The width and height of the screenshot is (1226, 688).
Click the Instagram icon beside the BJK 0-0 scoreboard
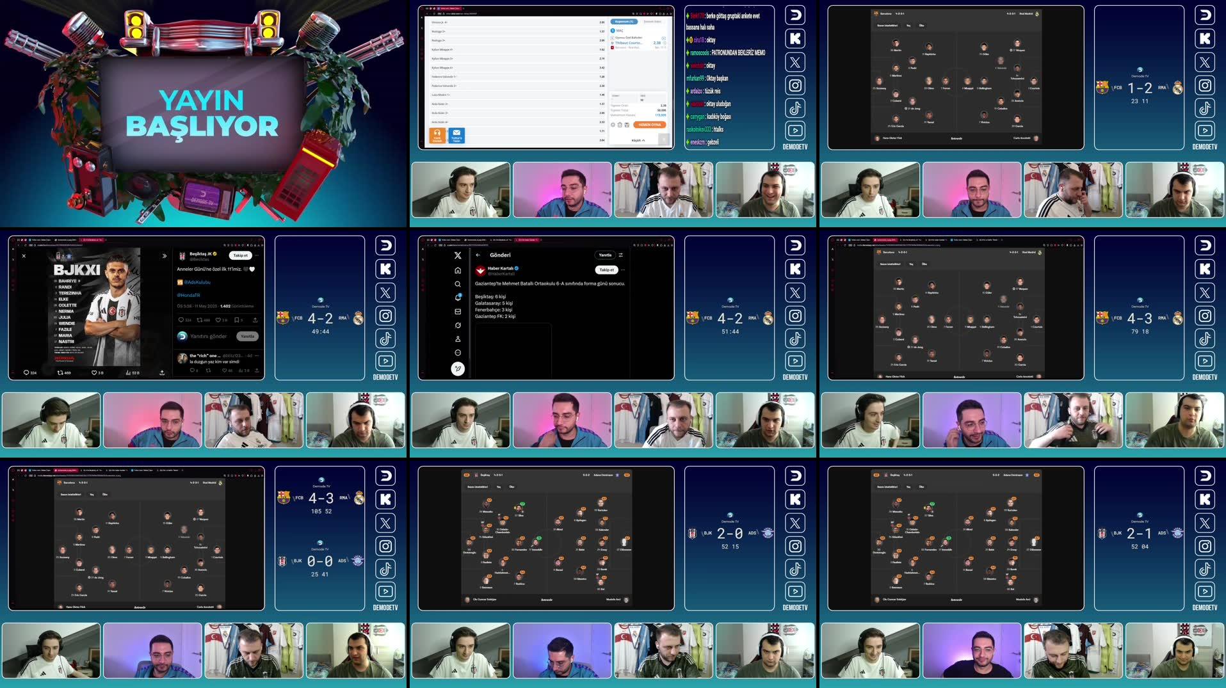click(385, 546)
